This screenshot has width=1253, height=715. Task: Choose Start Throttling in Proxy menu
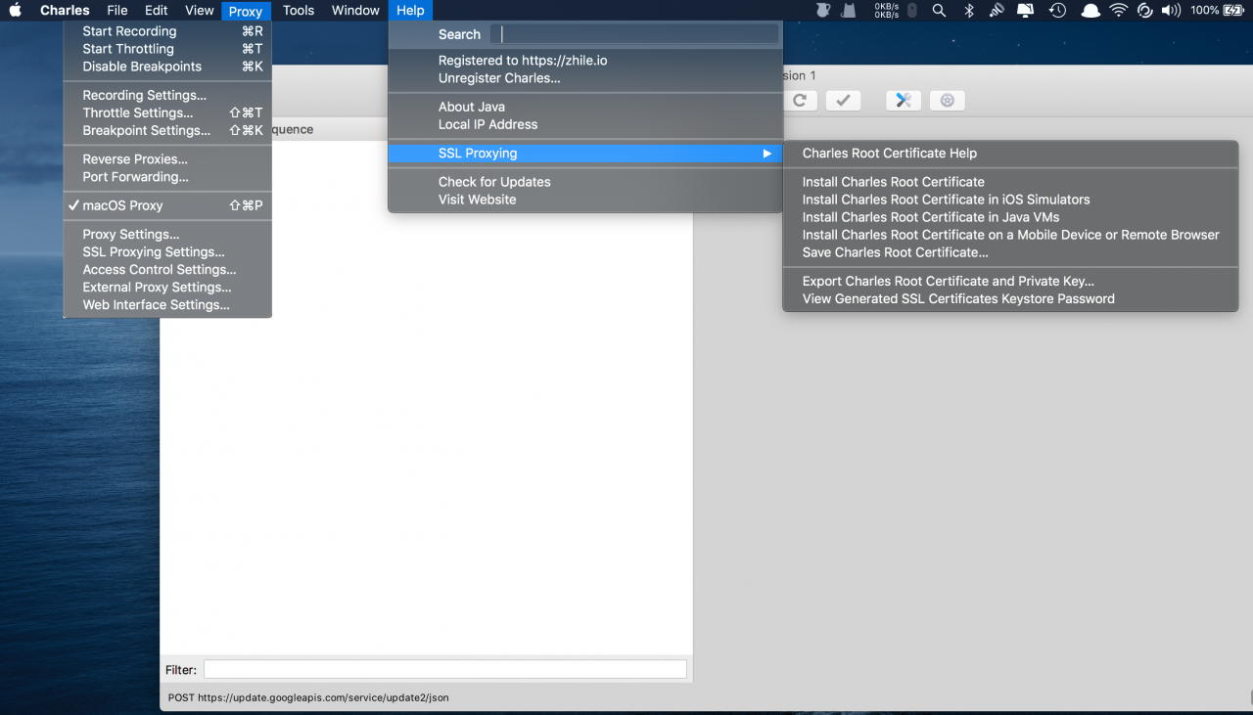point(167,49)
